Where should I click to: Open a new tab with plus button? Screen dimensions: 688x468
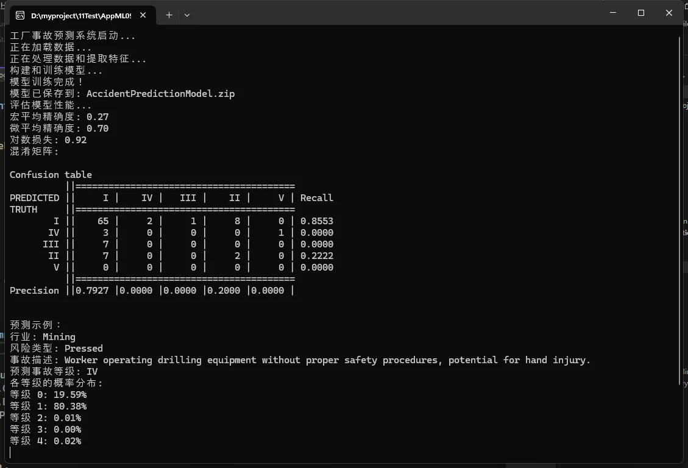169,15
